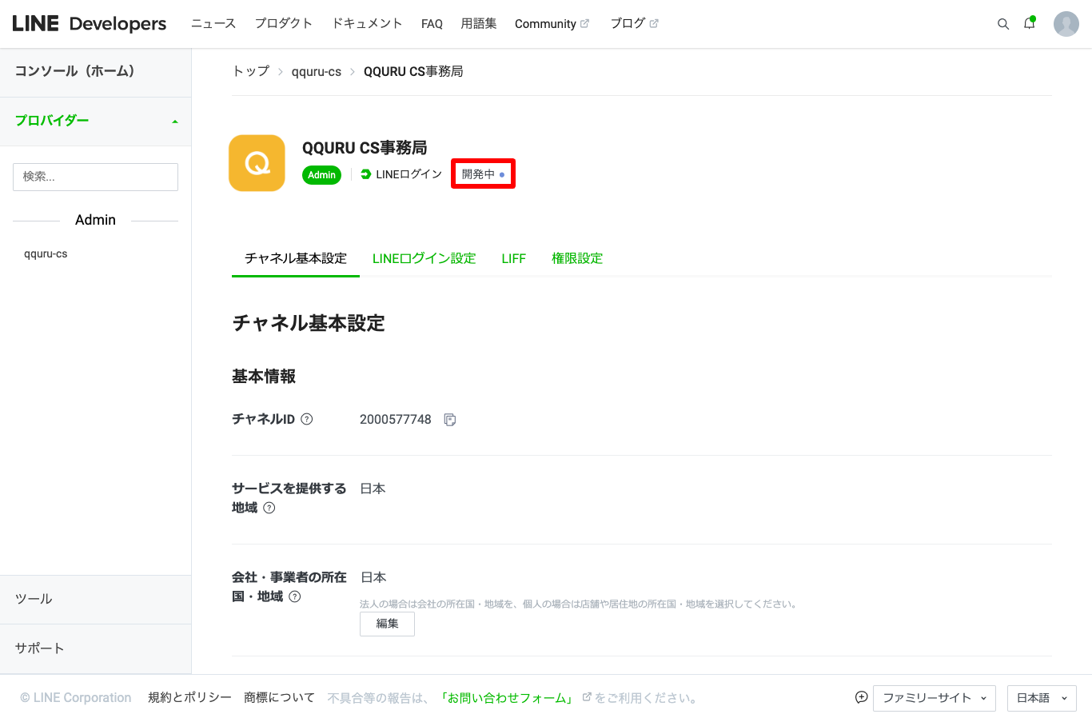This screenshot has width=1092, height=722.
Task: Open the search magnifier icon
Action: [x=1002, y=24]
